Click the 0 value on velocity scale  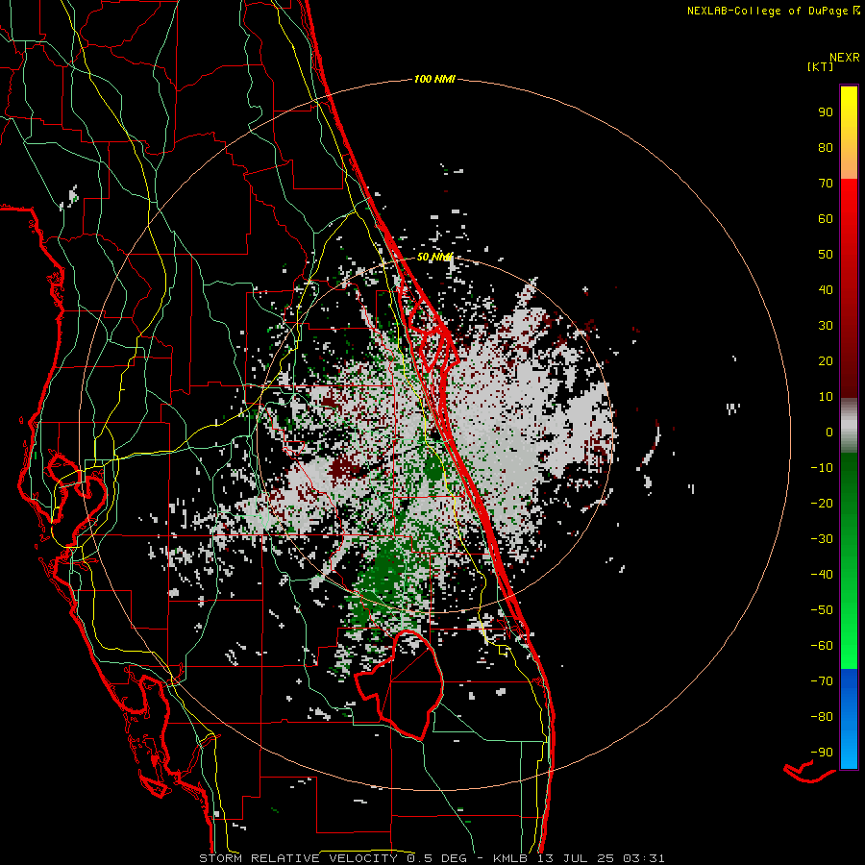click(x=829, y=432)
